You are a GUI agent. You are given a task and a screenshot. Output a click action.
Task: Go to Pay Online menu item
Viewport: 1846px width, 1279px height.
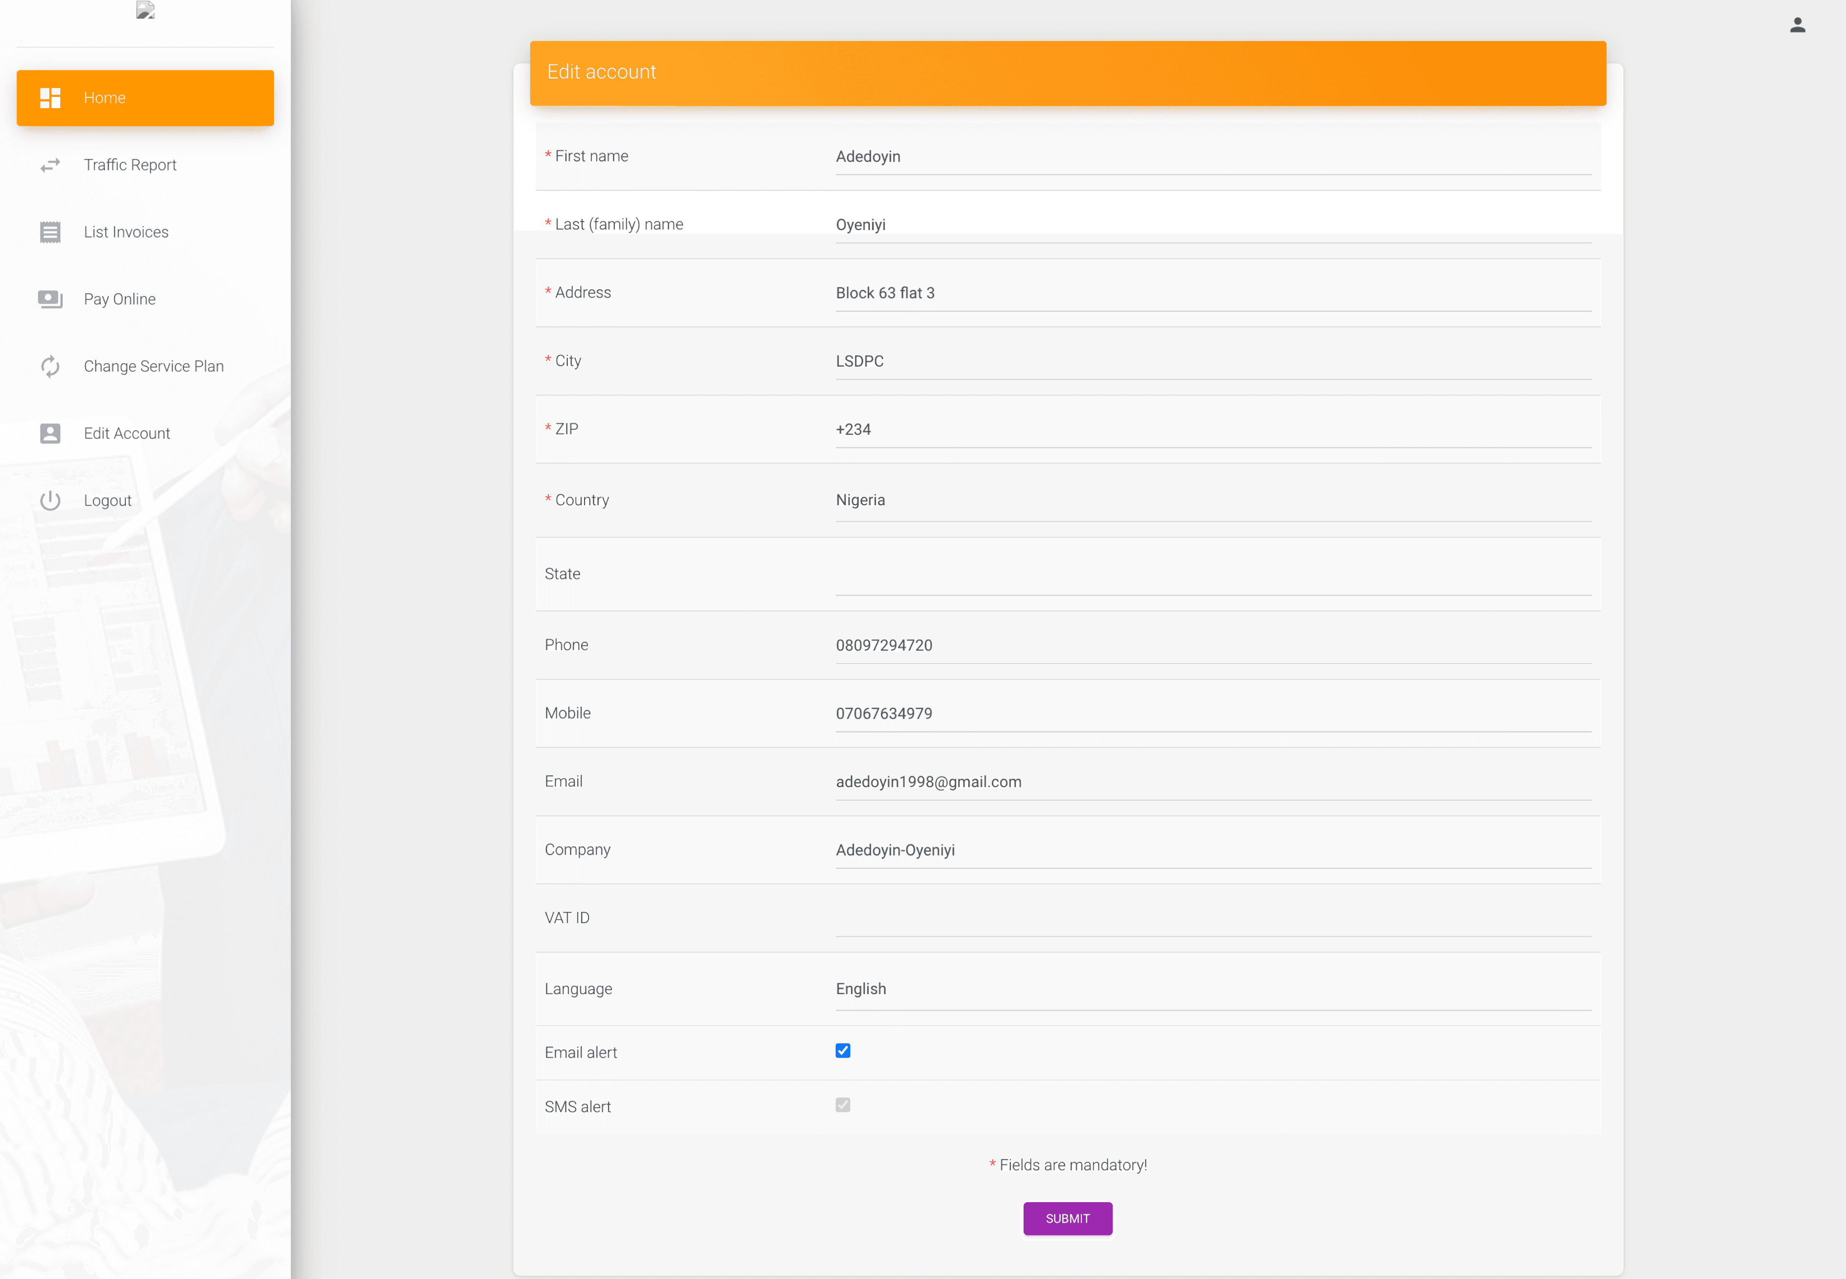point(119,300)
